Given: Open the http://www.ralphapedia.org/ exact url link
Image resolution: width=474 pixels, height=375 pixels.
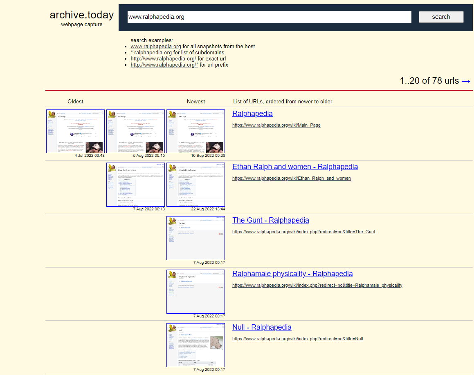Looking at the screenshot, I should tap(163, 58).
